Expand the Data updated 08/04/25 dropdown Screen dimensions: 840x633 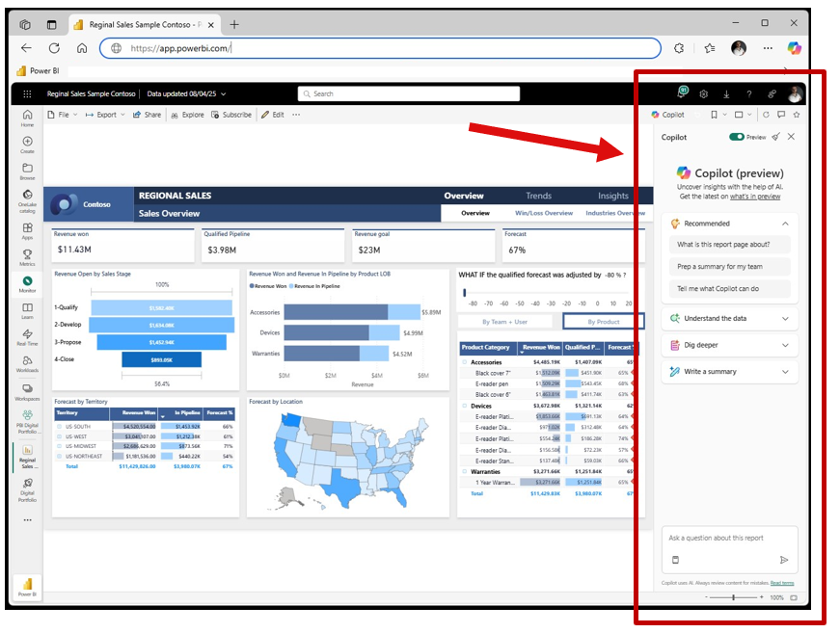point(186,94)
